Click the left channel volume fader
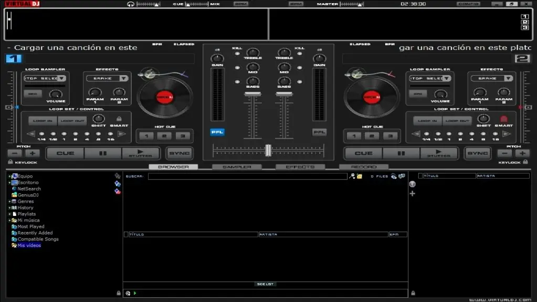The height and width of the screenshot is (302, 537). pos(252,94)
